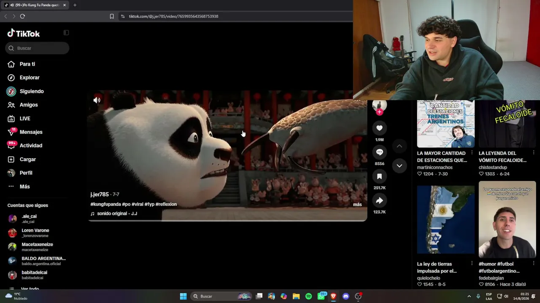Open options for #humor #futbol video
Screen dimensions: 540x303
[533, 263]
